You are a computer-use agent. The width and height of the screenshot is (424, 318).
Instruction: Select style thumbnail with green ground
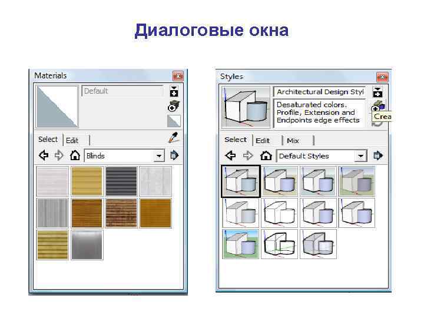[x=357, y=181]
